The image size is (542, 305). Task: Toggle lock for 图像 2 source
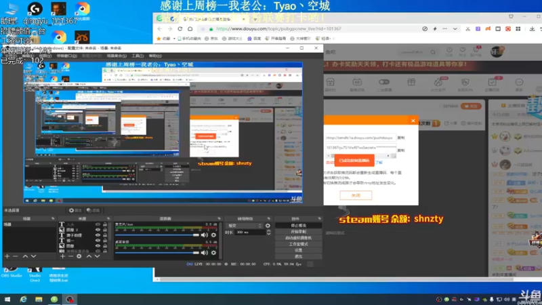click(105, 230)
